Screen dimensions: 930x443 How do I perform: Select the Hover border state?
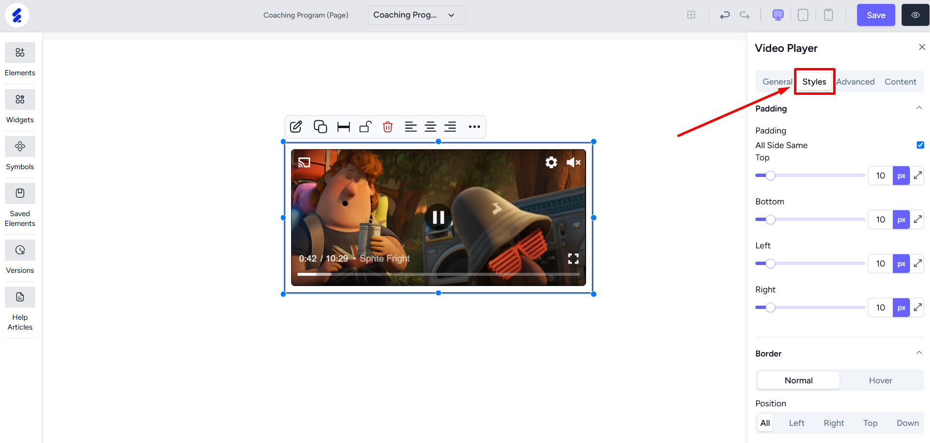[x=881, y=380]
